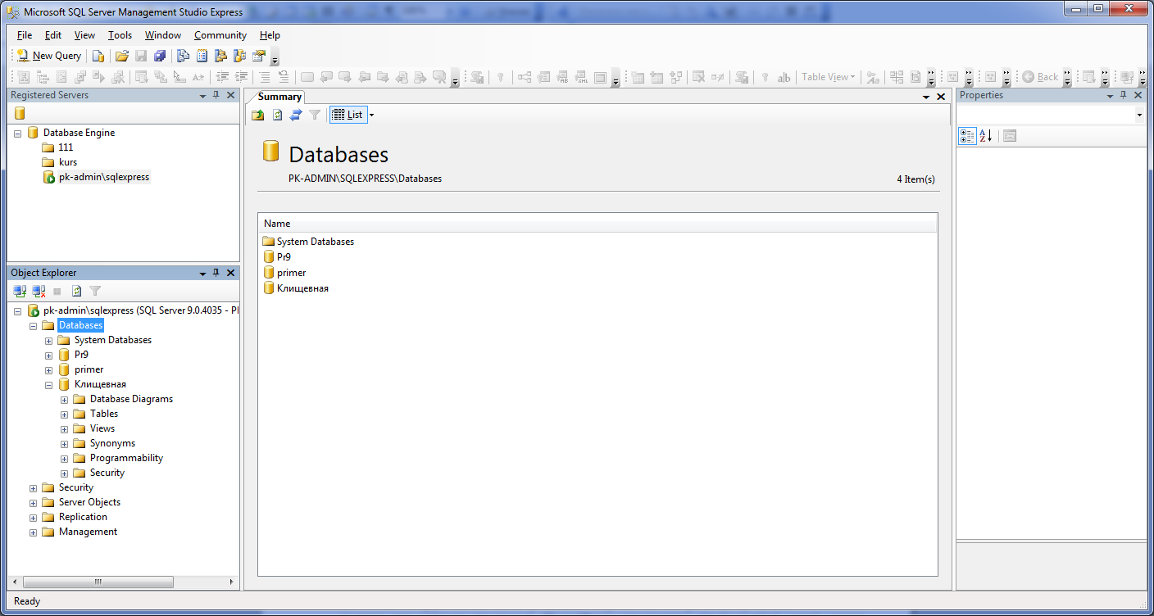This screenshot has height=616, width=1154.
Task: Open the Edit menu
Action: point(53,35)
